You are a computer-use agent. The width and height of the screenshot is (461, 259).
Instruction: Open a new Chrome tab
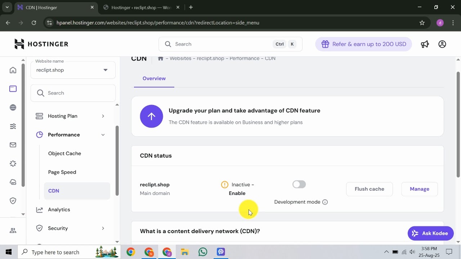pyautogui.click(x=191, y=7)
